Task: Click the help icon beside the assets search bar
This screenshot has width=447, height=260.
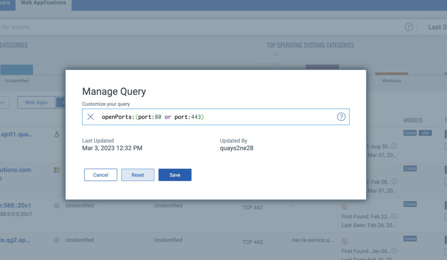Action: coord(409,27)
